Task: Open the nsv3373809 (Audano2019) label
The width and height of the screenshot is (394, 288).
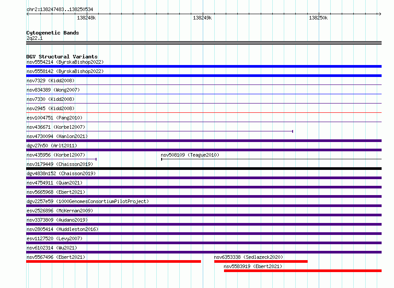Action: (57, 220)
